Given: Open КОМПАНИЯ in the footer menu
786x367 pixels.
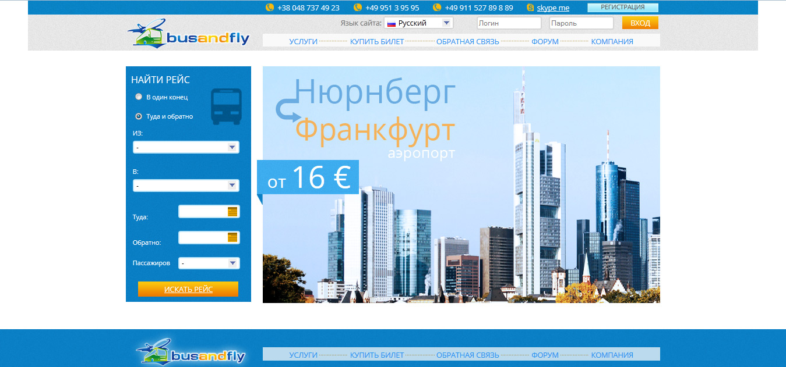Looking at the screenshot, I should 612,355.
